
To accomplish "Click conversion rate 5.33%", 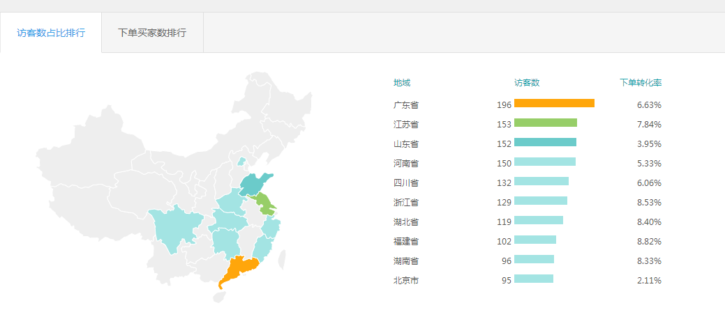I will coord(649,164).
